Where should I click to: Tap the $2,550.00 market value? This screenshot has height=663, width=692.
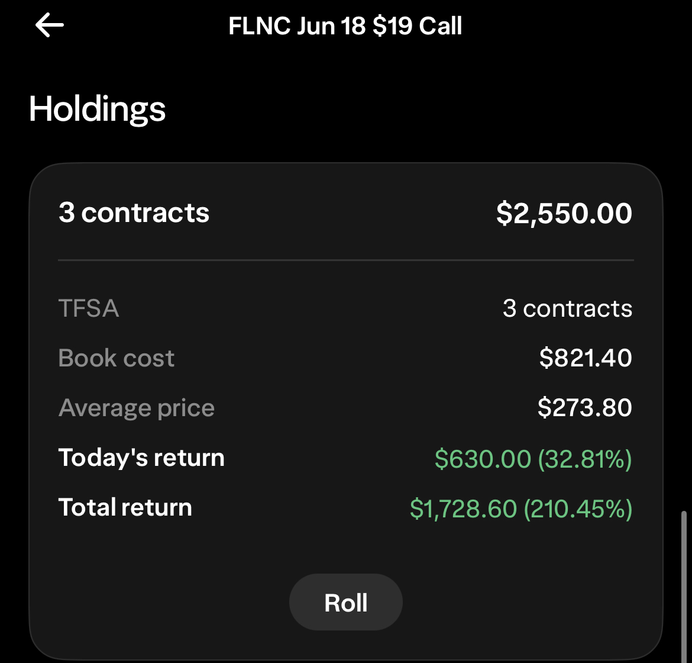click(x=564, y=213)
